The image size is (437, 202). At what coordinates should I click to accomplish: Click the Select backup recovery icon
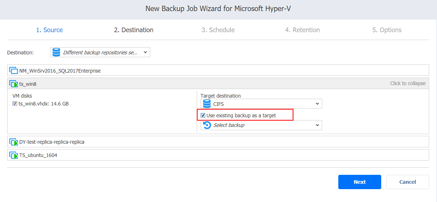(x=207, y=125)
